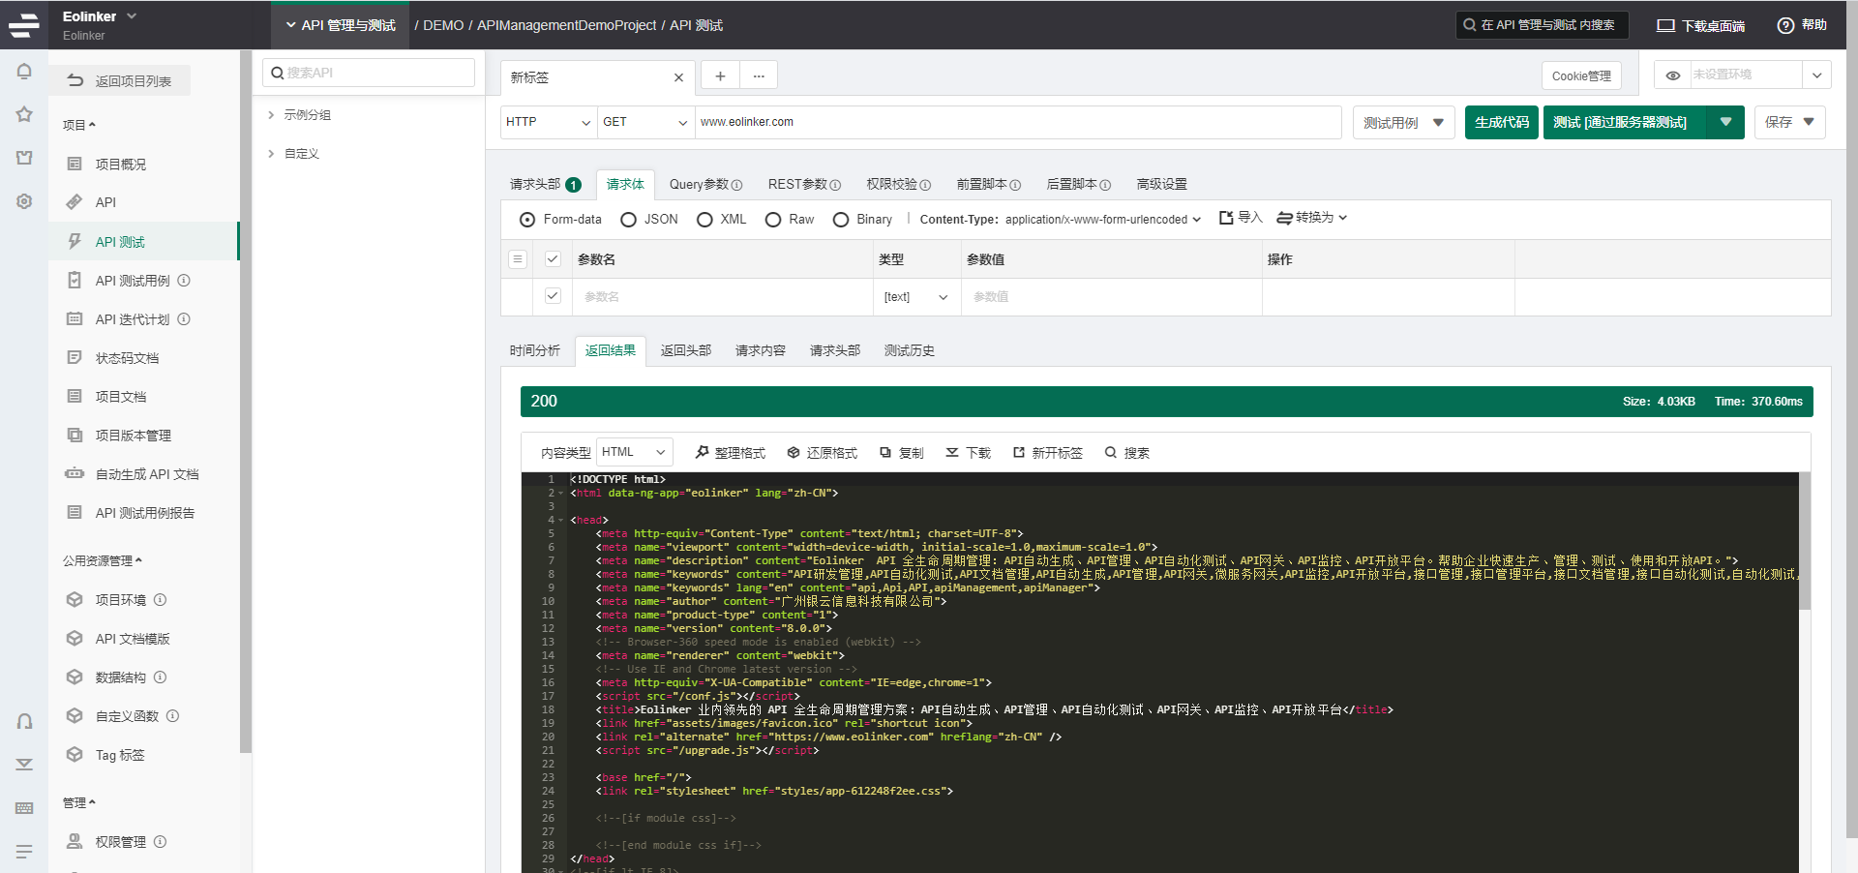
Task: Click the 还原格式 restore format icon
Action: [794, 452]
